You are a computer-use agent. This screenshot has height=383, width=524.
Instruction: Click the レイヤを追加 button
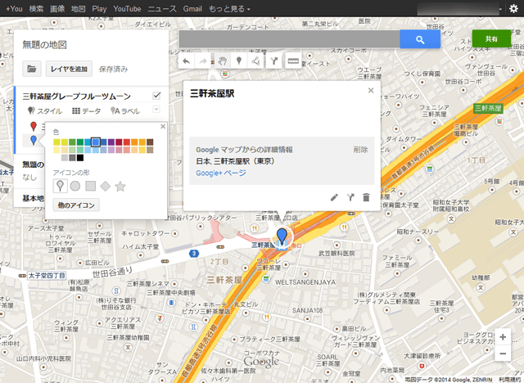69,69
